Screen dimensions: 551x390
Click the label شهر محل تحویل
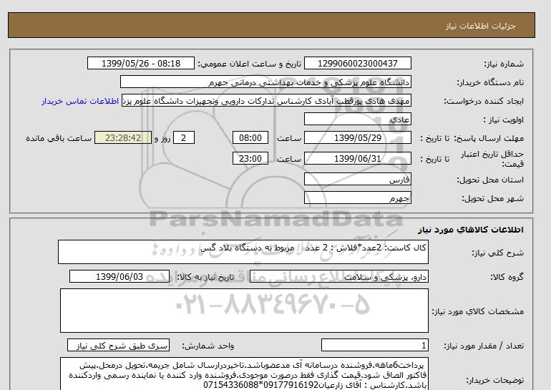point(492,198)
